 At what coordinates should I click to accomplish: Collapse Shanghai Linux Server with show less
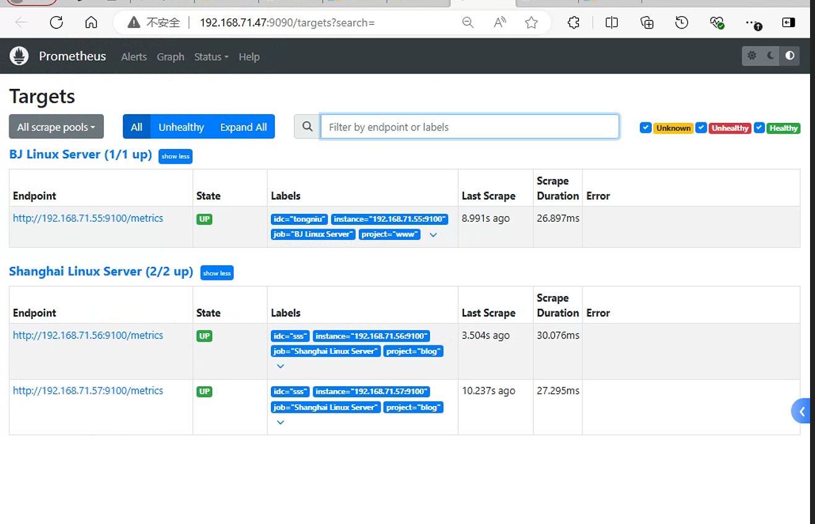(x=217, y=273)
